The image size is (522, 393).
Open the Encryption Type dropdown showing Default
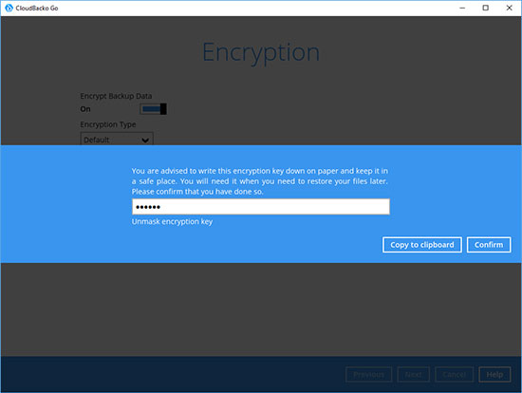(117, 140)
